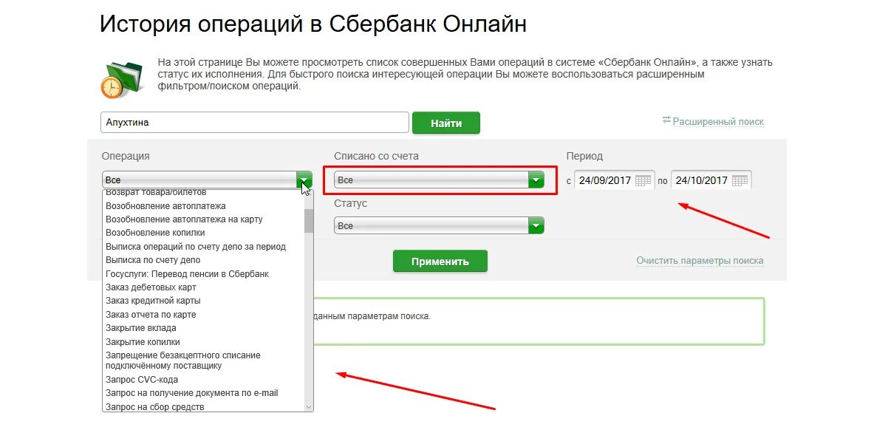871x447 pixels.
Task: Open Расширенный поиск link
Action: [718, 122]
